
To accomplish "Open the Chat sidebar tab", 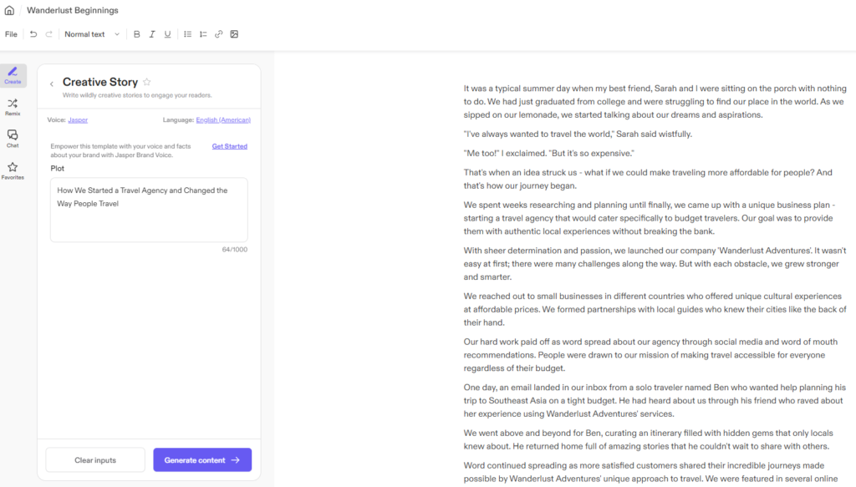I will point(13,139).
